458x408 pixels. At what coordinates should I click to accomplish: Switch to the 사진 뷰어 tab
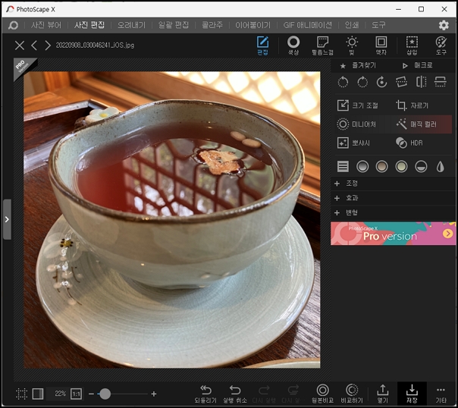[46, 25]
